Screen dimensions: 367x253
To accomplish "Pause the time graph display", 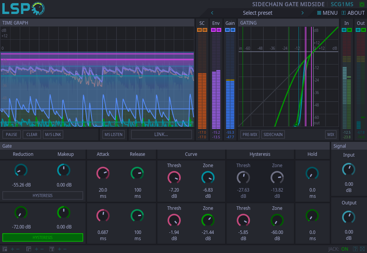I will tap(11, 134).
